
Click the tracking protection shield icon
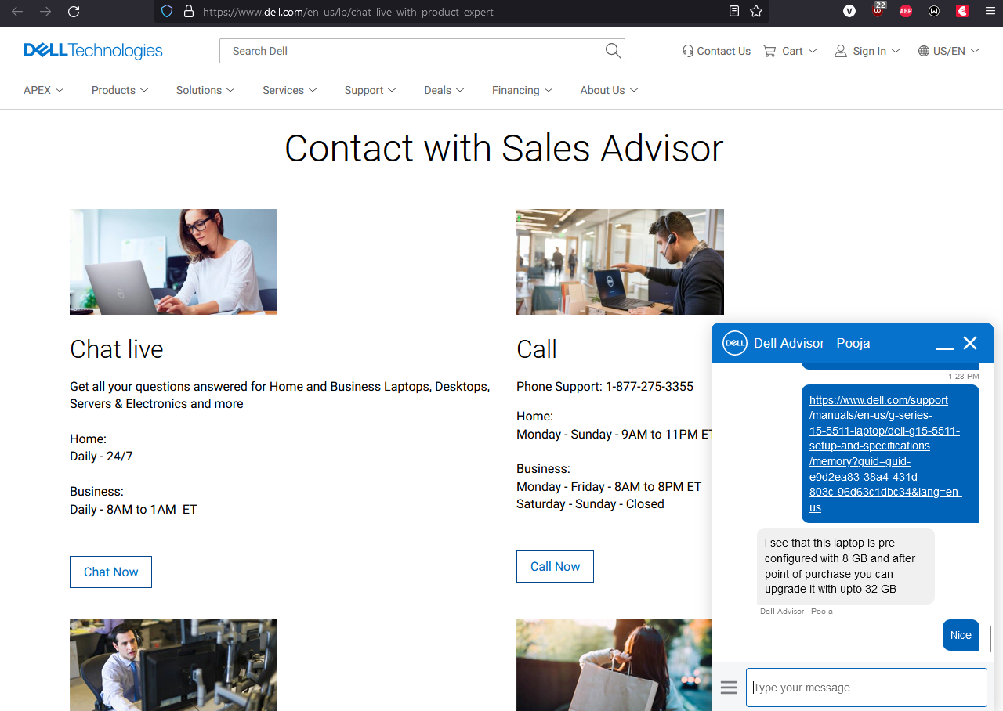166,12
